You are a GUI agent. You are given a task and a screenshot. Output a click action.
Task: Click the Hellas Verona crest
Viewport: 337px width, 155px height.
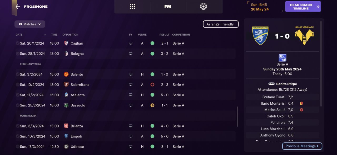(x=304, y=37)
